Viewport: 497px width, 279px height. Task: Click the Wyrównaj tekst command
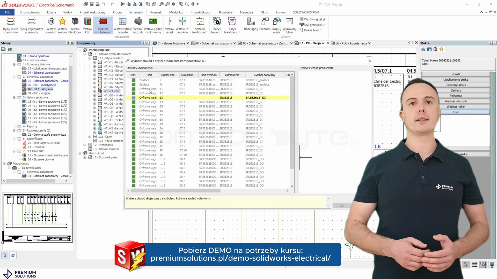(312, 19)
